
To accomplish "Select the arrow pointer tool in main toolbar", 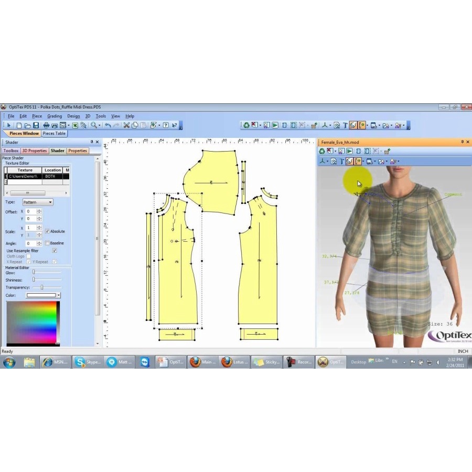I will 8,125.
